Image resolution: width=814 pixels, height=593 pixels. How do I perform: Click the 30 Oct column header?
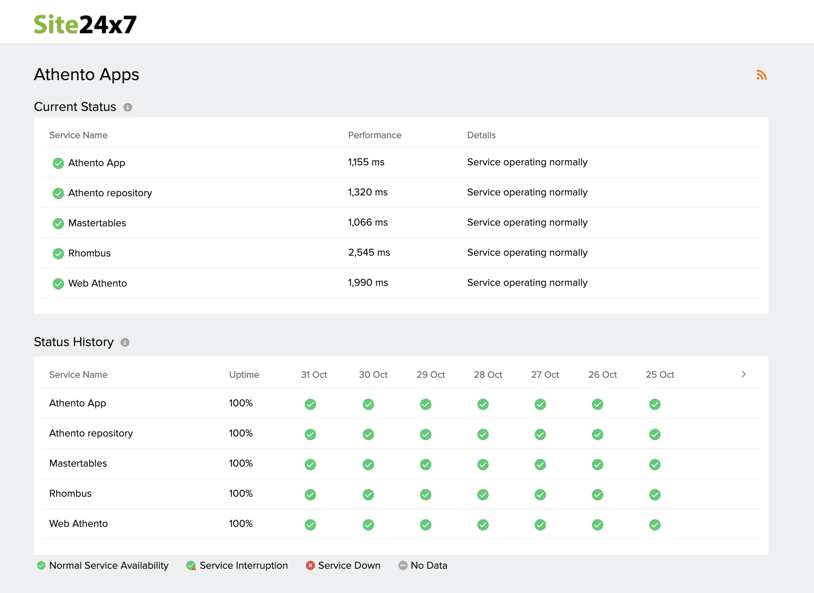[373, 375]
